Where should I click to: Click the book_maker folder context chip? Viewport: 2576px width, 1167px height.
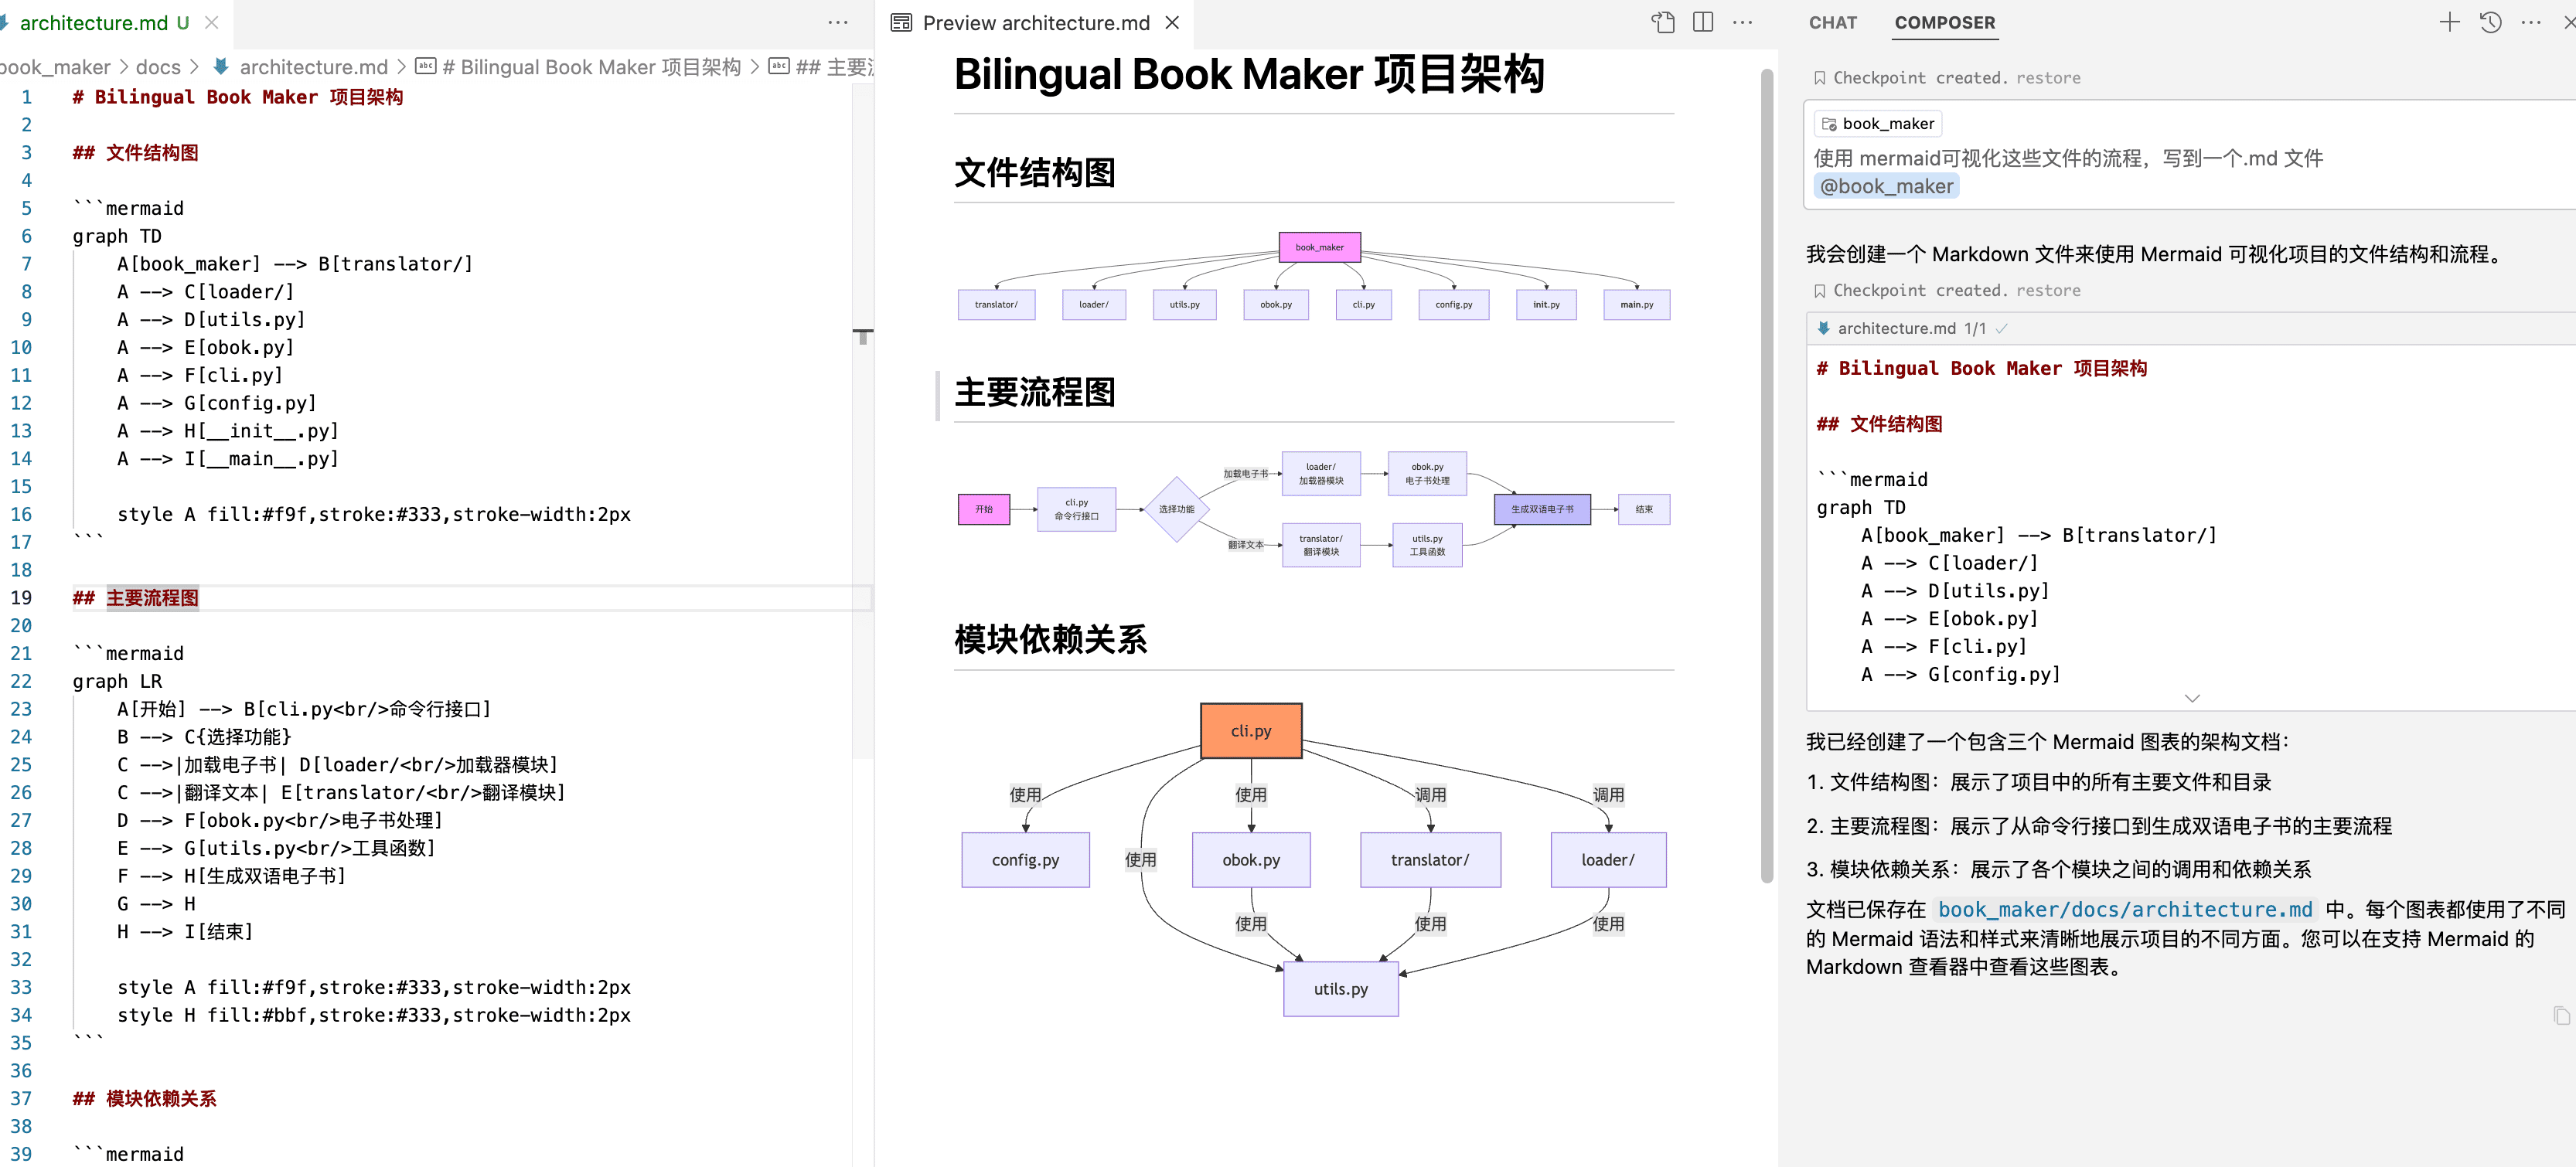(1877, 124)
